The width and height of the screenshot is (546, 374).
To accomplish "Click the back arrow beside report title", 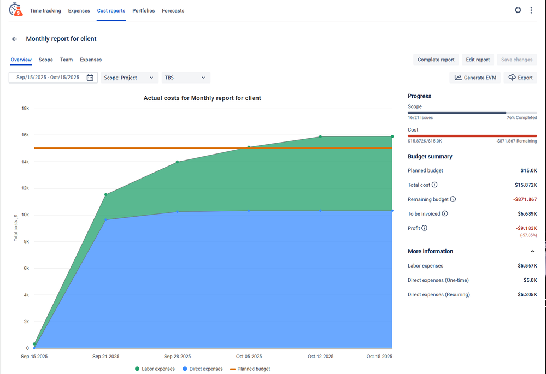I will pyautogui.click(x=15, y=39).
